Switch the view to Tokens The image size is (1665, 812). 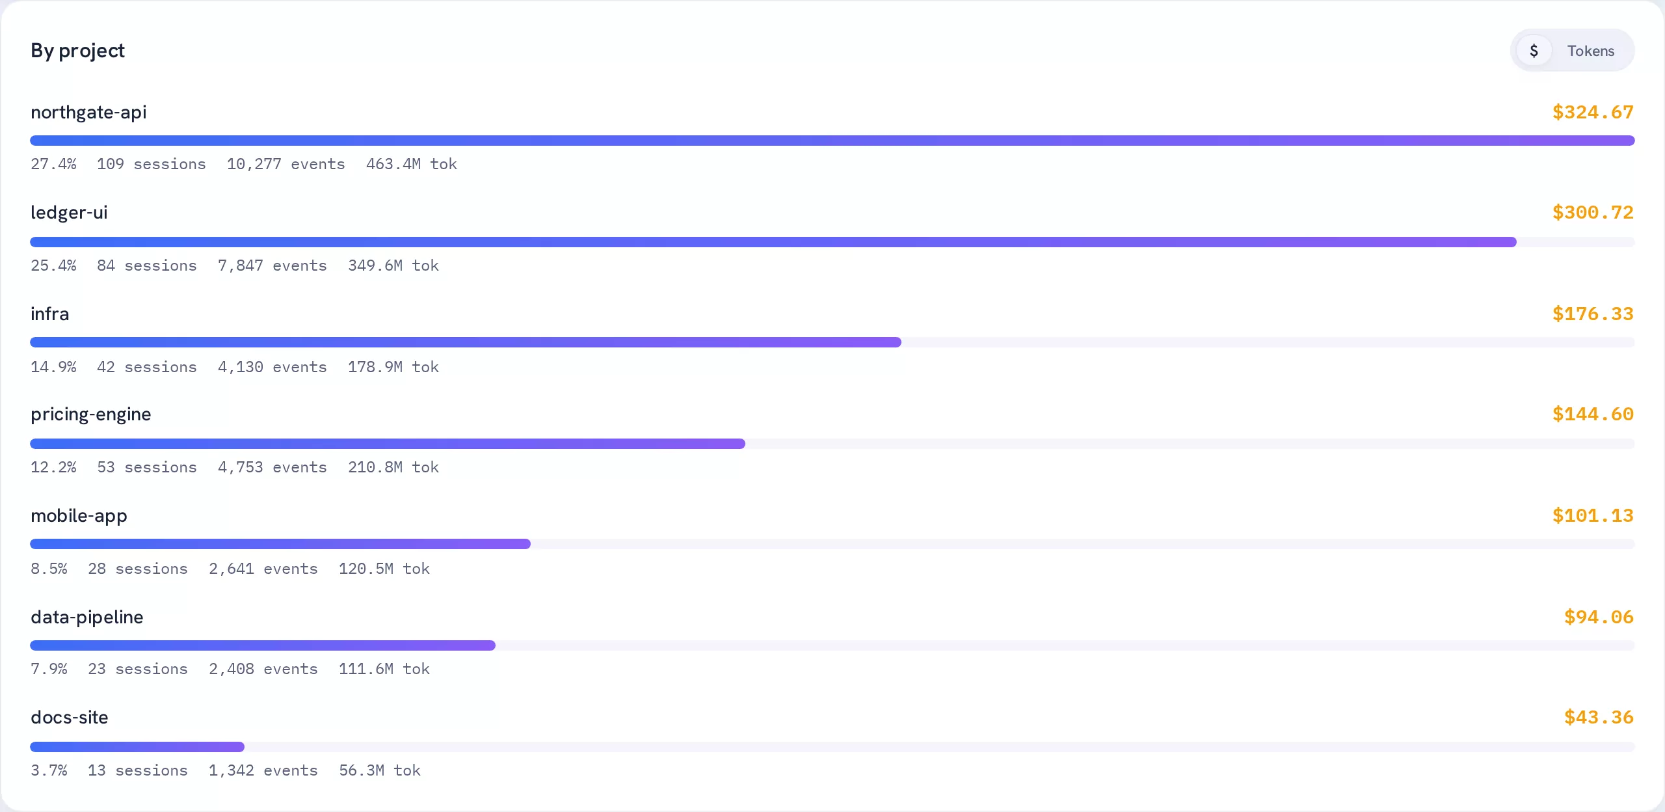(1591, 51)
